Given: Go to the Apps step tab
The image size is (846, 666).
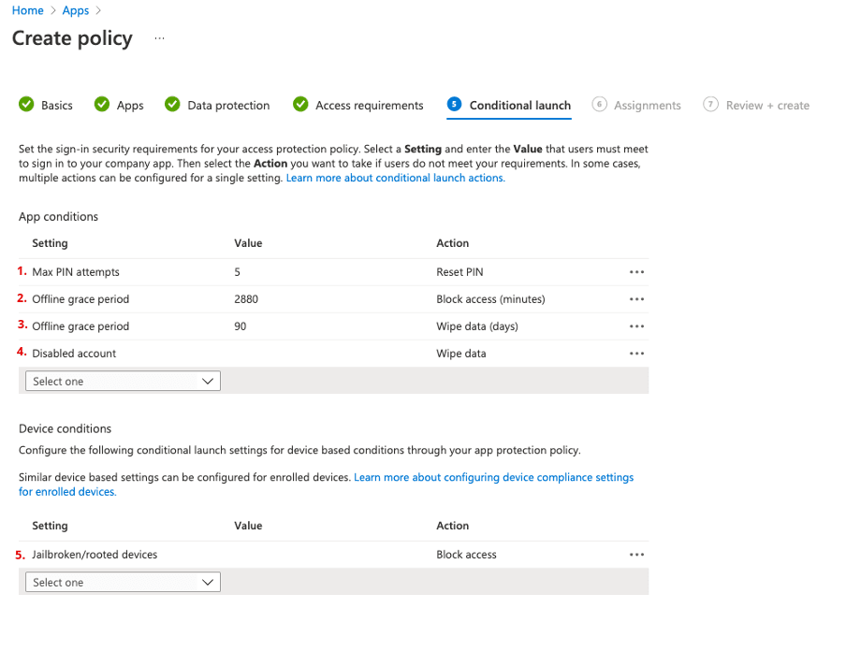Looking at the screenshot, I should point(130,106).
